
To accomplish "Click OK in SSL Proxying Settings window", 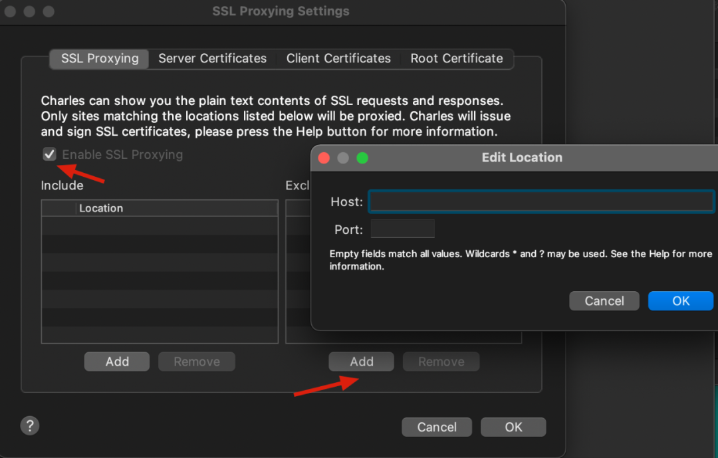I will (513, 427).
